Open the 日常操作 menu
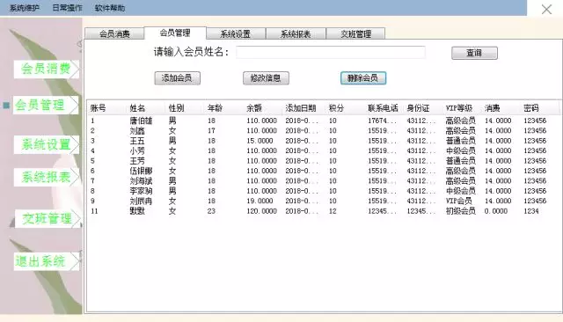Image resolution: width=563 pixels, height=322 pixels. pos(67,8)
